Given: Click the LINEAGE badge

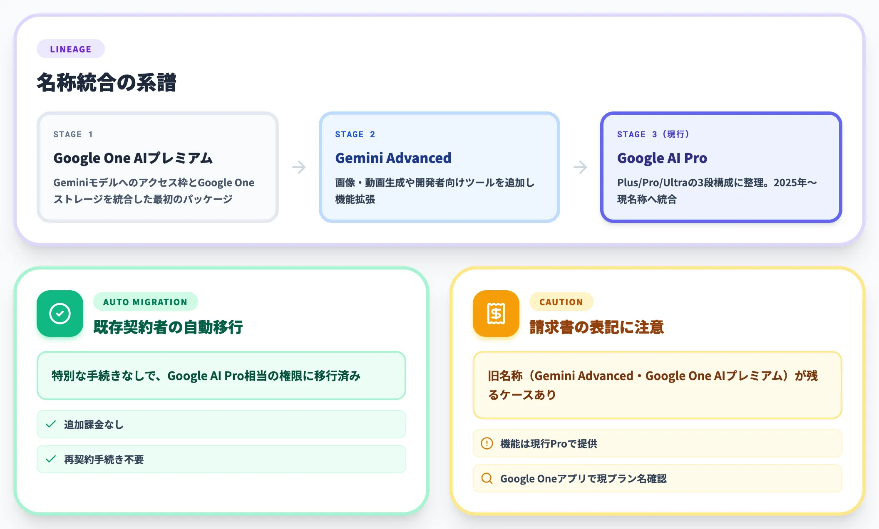Looking at the screenshot, I should pos(71,49).
